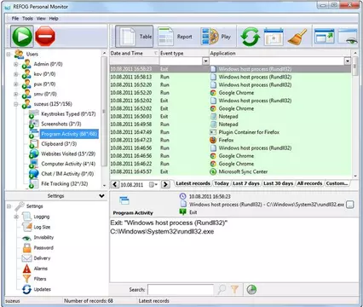Open the calendar icon in toolbar
Image resolution: width=363 pixels, height=307 pixels.
coord(274,37)
